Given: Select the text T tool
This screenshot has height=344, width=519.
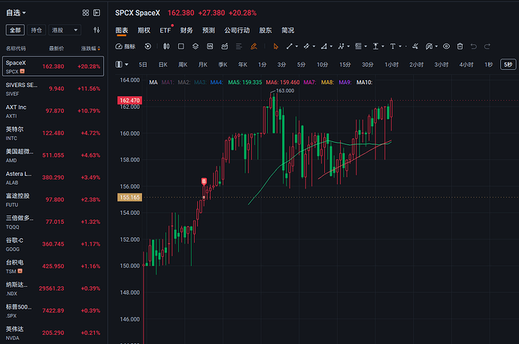Looking at the screenshot, I should [x=393, y=47].
